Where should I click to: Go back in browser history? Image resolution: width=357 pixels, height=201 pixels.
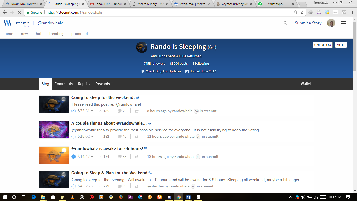coord(4,12)
